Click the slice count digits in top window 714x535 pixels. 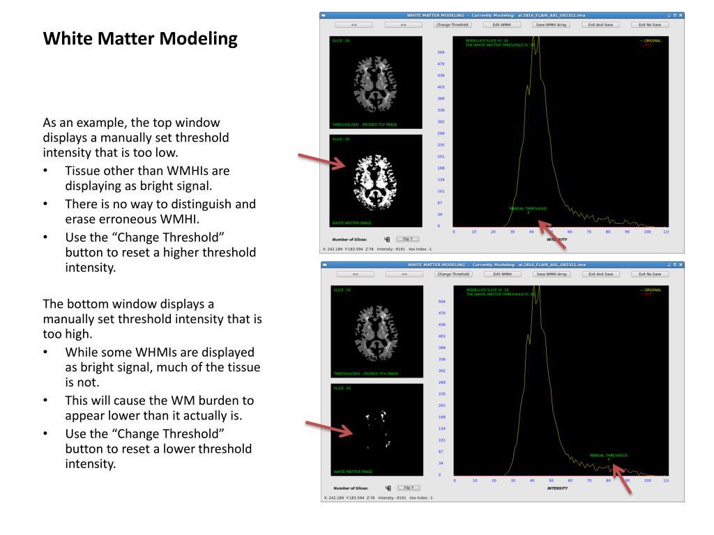(386, 240)
